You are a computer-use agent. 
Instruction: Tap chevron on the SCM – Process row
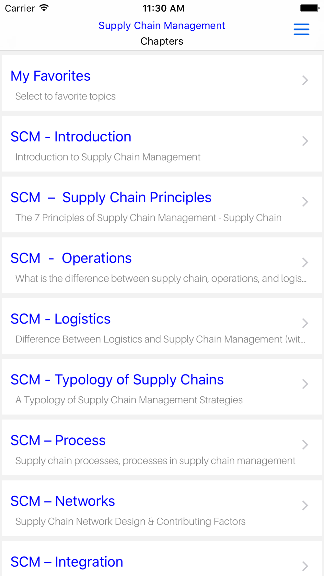coord(305,445)
